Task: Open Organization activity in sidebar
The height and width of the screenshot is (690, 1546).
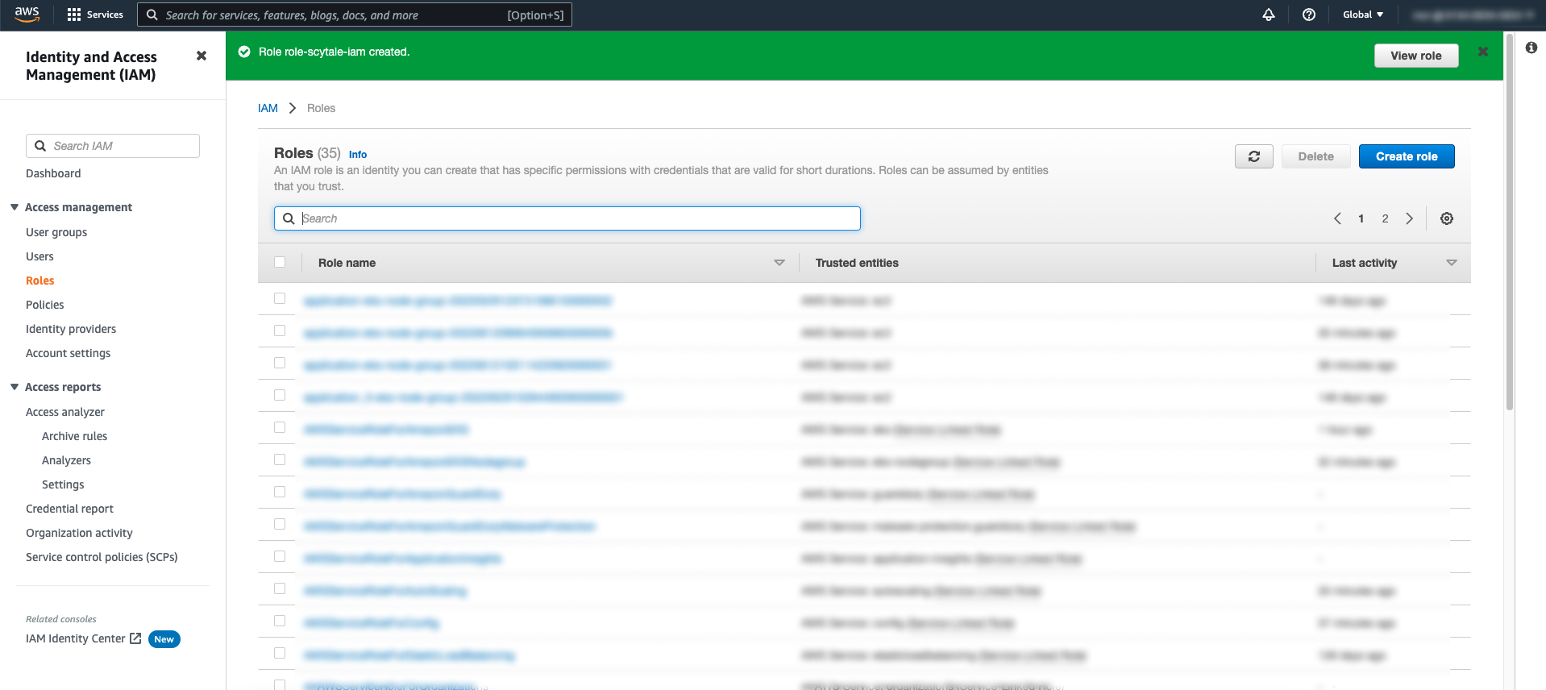Action: 79,533
